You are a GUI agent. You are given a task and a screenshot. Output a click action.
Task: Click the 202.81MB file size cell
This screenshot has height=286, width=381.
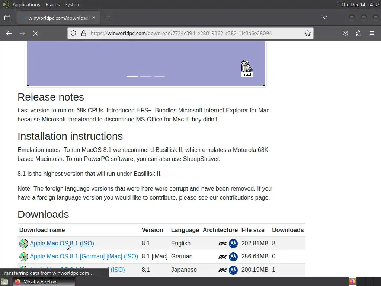pos(255,243)
